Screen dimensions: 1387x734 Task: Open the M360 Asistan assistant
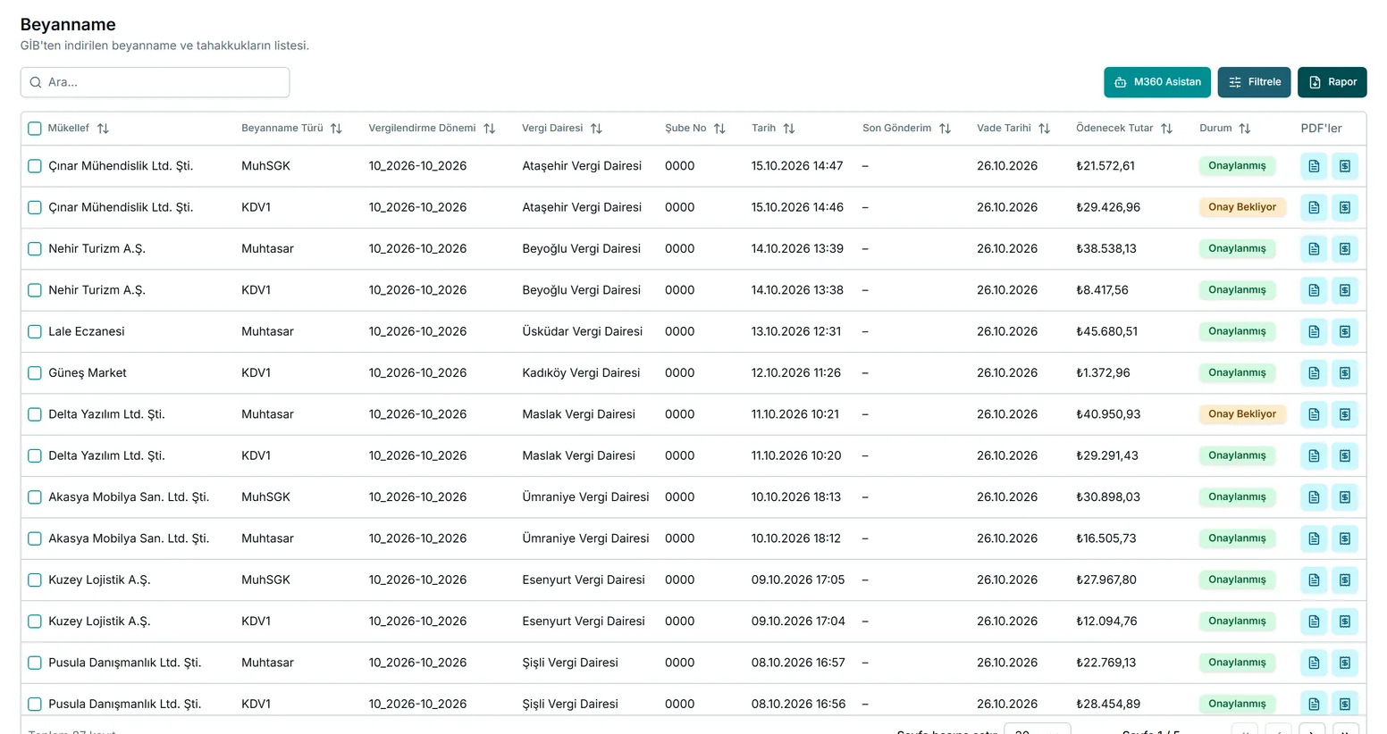(1157, 82)
